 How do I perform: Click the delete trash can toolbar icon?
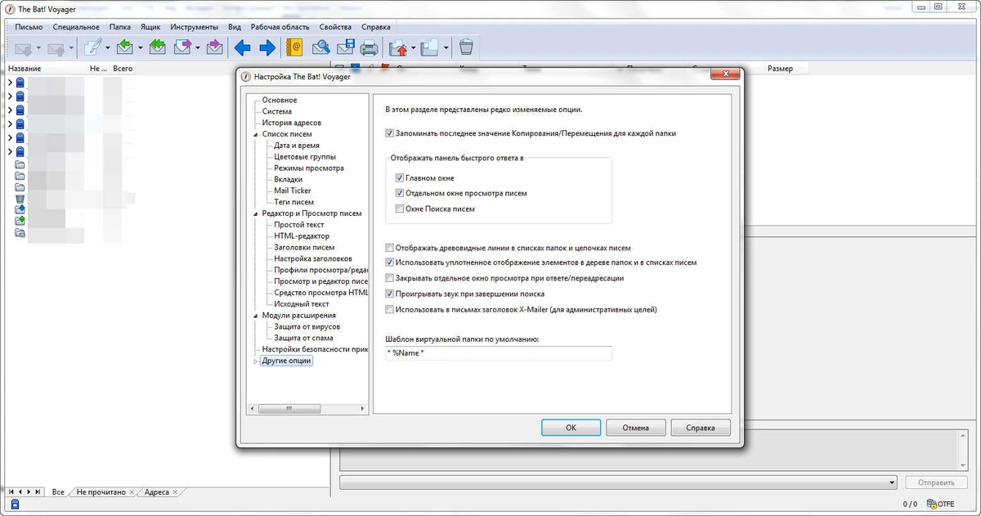[466, 47]
